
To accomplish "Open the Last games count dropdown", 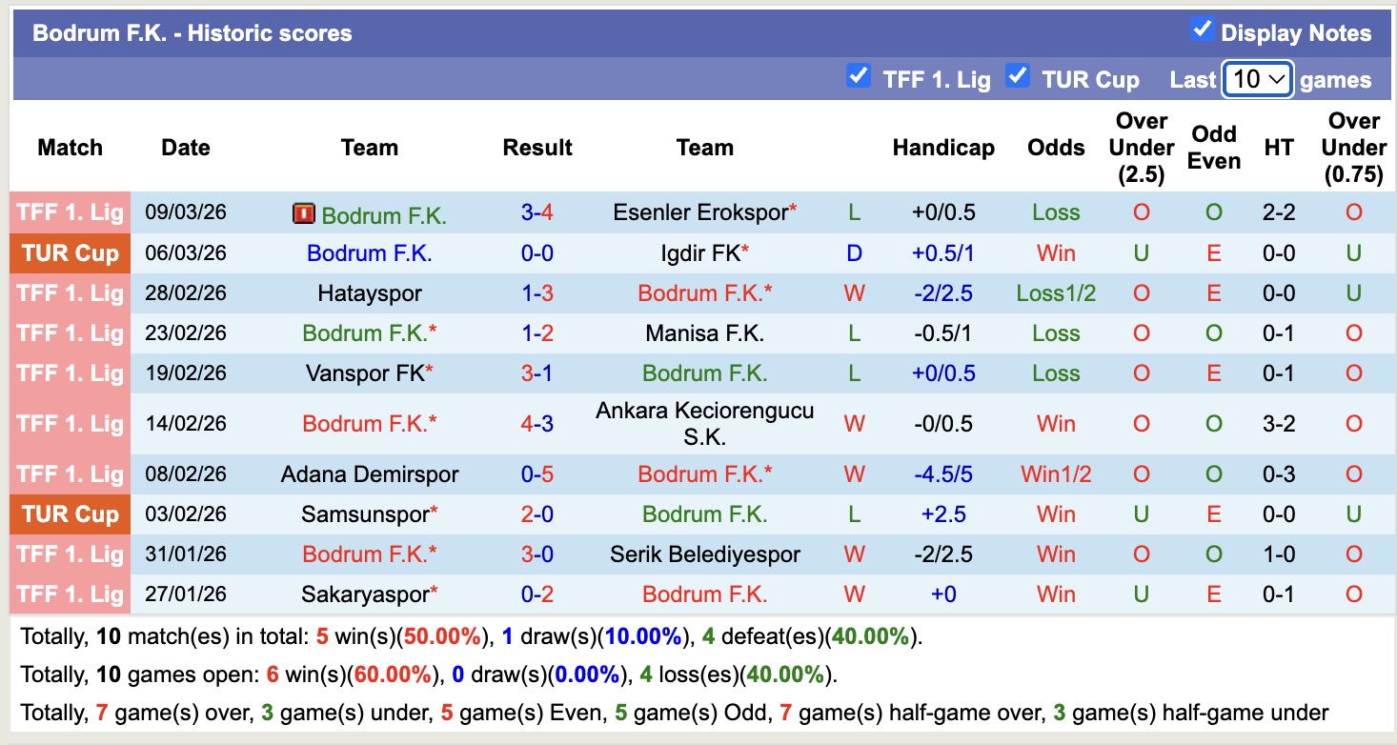I will point(1257,79).
